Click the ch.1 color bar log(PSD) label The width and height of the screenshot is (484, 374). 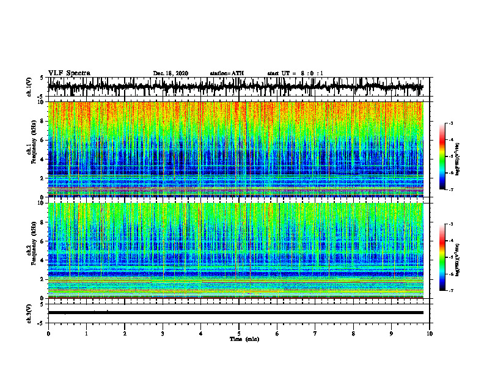click(458, 159)
